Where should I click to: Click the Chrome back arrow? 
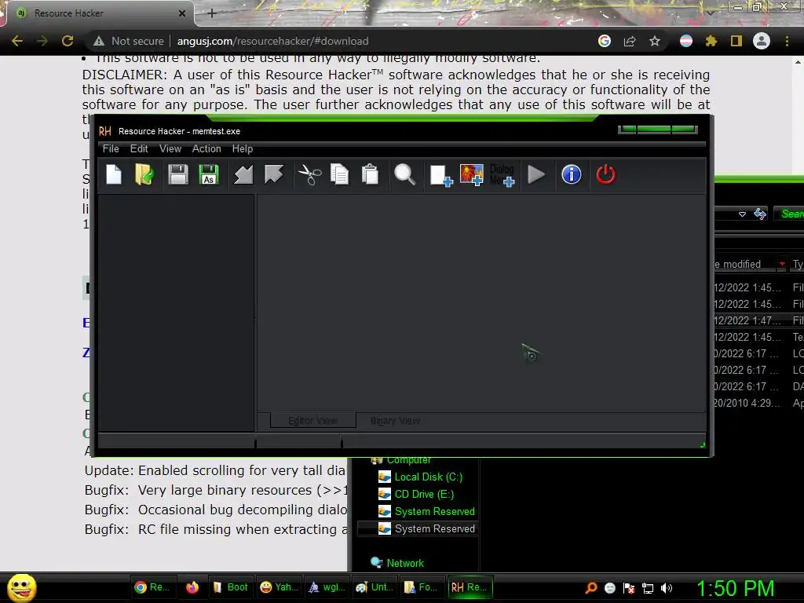click(17, 41)
